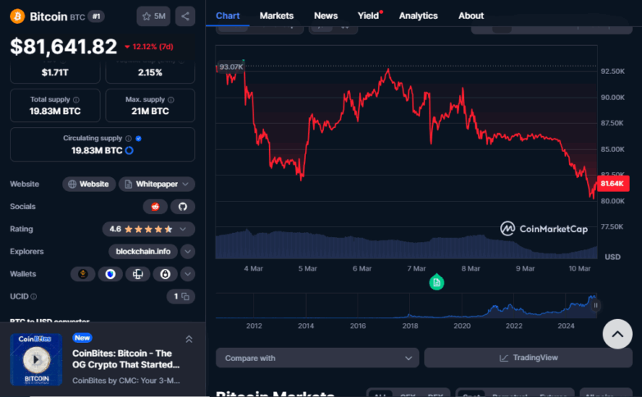Image resolution: width=642 pixels, height=397 pixels.
Task: Click the 21M BTC max supply value
Action: [x=150, y=111]
